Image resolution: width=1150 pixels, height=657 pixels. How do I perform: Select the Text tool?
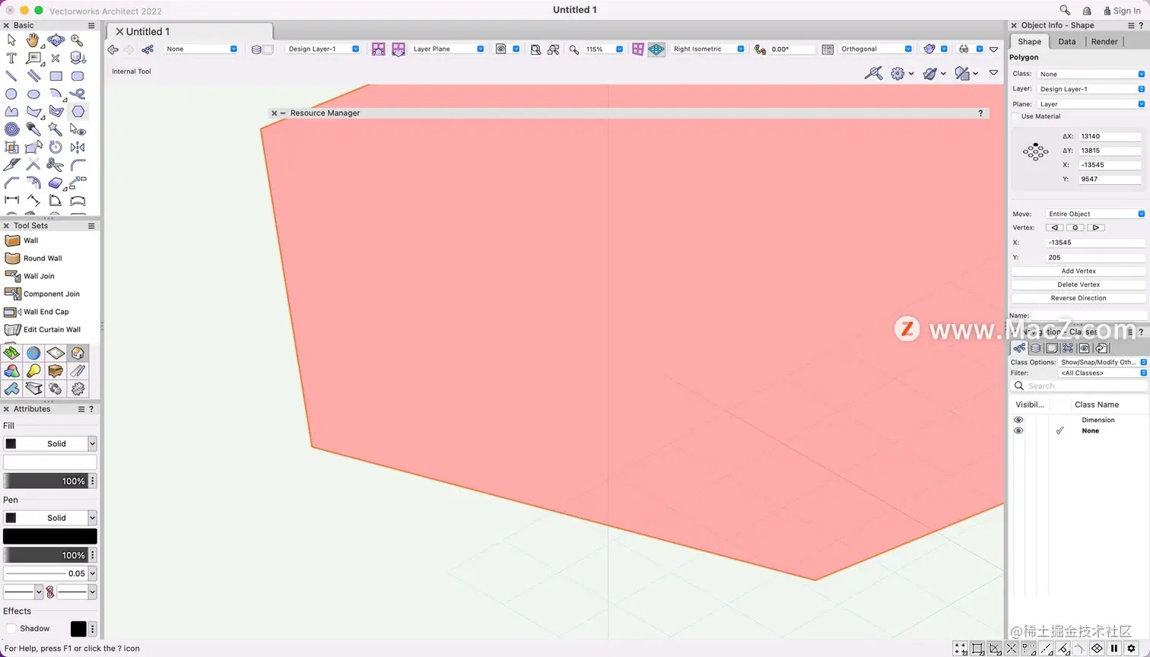click(x=11, y=58)
